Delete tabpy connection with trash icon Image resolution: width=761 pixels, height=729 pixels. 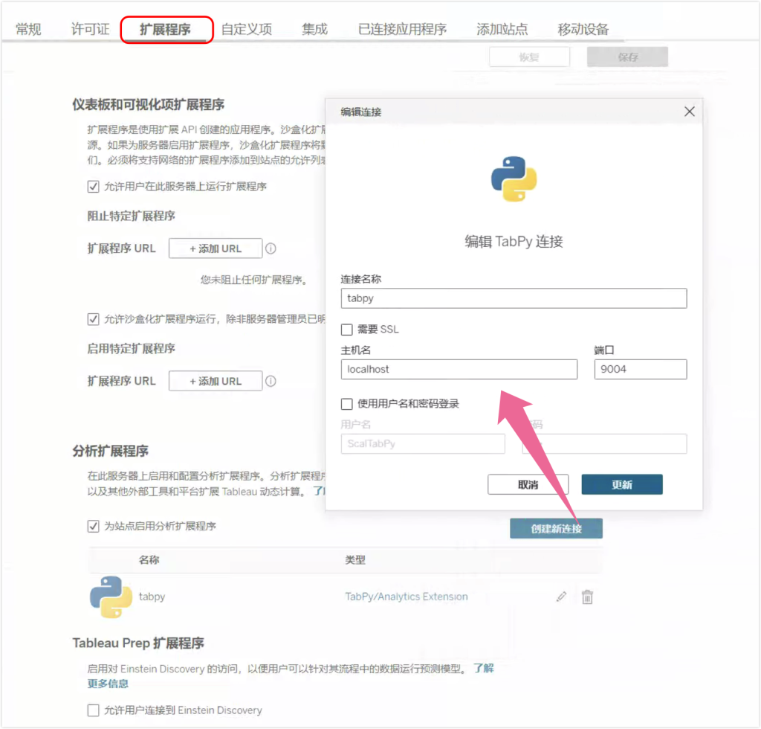click(587, 597)
